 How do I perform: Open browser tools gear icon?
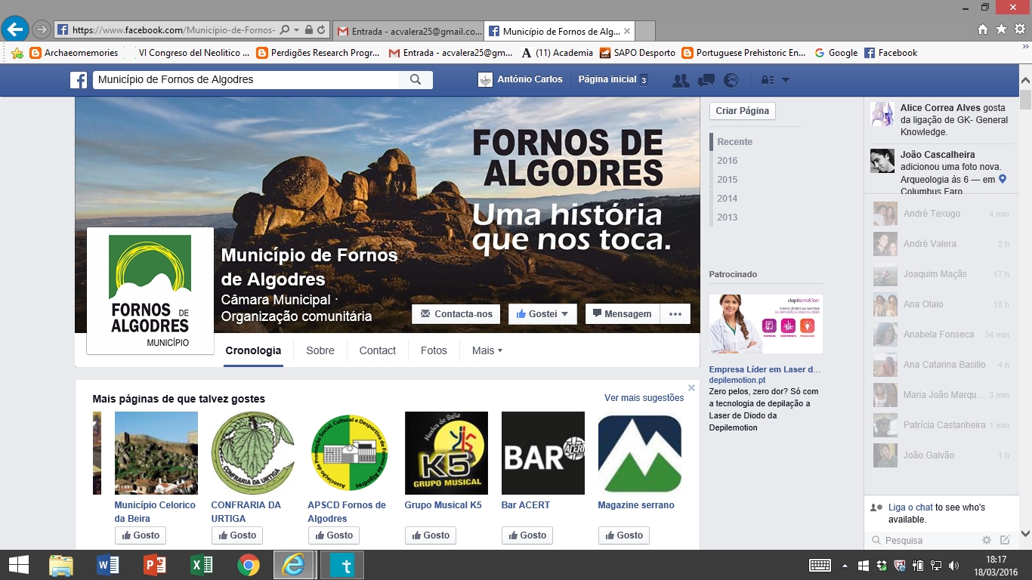(x=1019, y=29)
